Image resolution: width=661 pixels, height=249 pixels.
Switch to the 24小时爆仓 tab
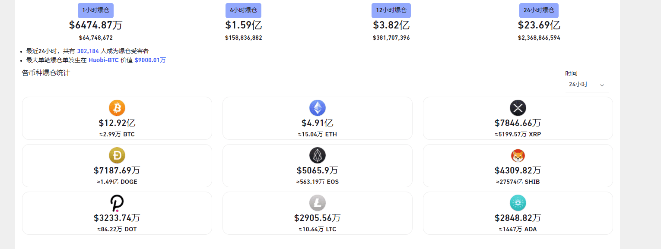coord(539,10)
